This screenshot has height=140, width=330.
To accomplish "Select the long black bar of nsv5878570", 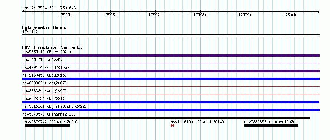I will coord(166,118).
